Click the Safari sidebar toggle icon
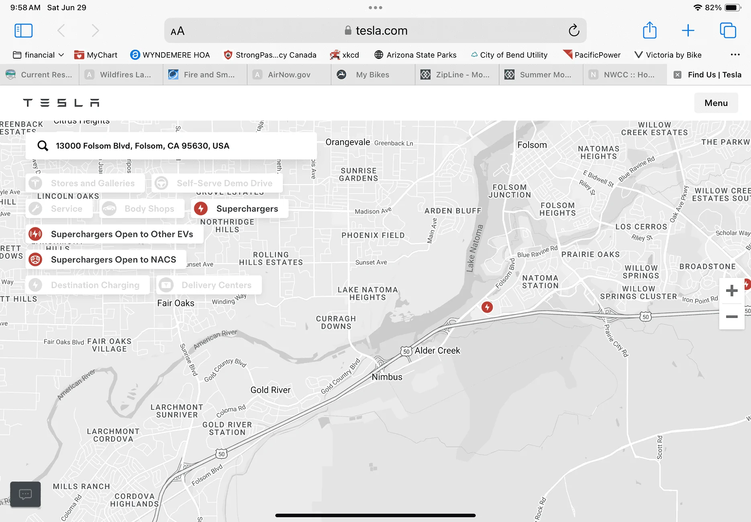 [x=23, y=31]
